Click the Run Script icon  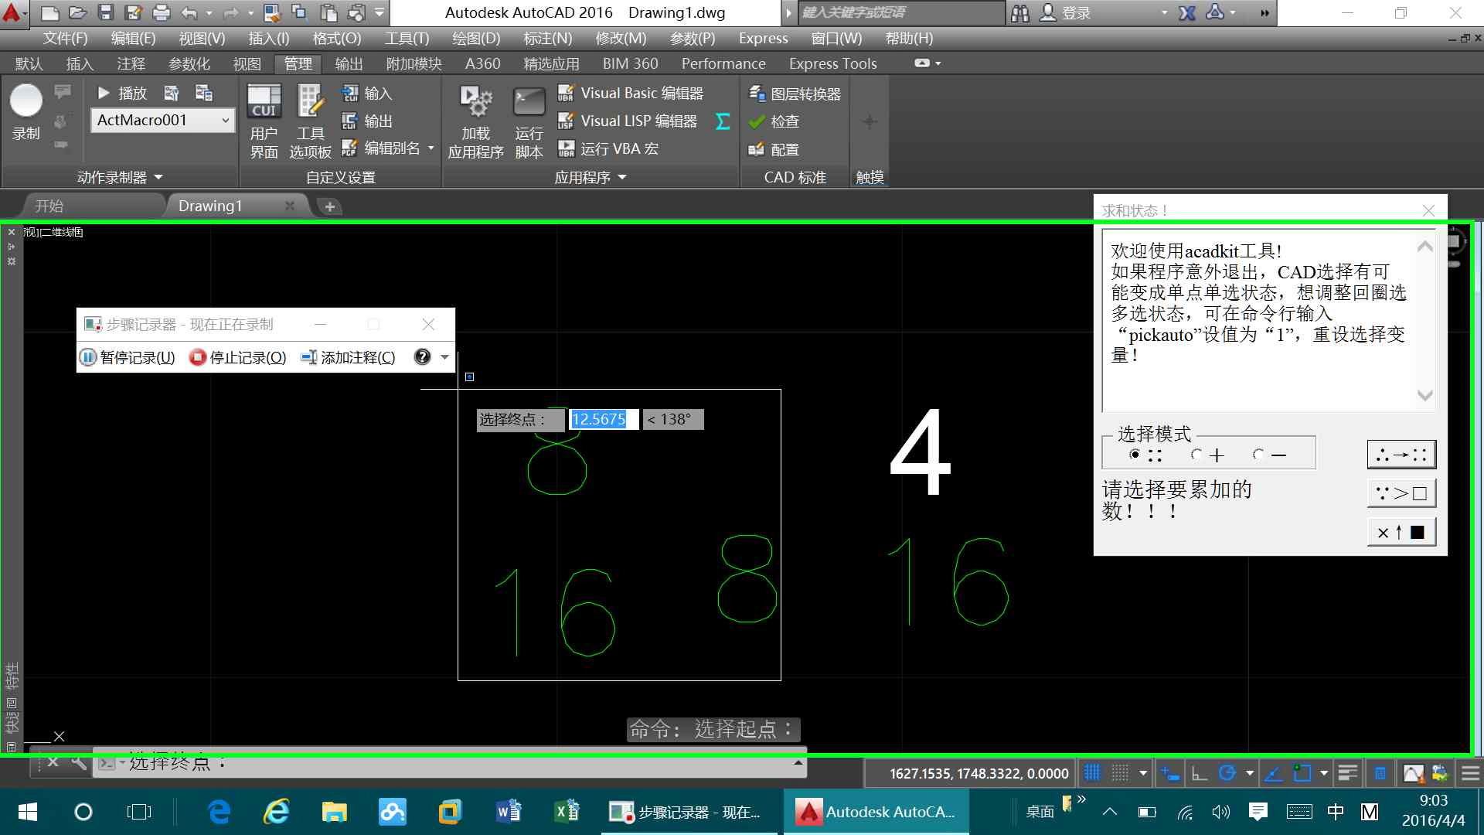[529, 103]
